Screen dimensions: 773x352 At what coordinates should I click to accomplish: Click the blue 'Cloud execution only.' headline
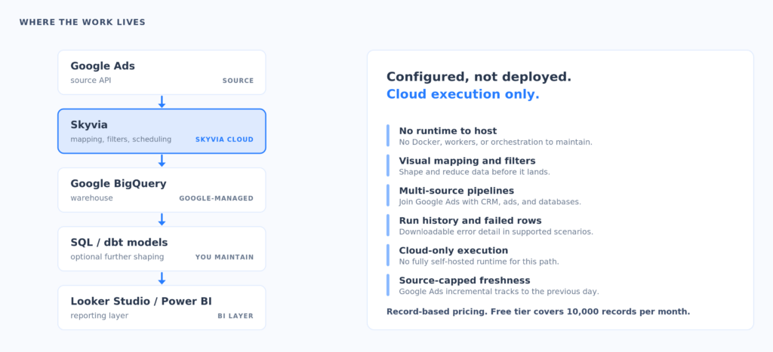[463, 94]
